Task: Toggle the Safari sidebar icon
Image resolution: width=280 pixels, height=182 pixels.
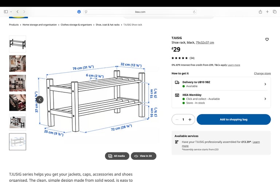Action: [6, 12]
